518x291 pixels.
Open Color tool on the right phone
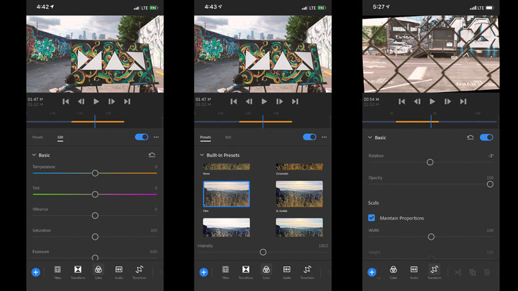(x=393, y=272)
